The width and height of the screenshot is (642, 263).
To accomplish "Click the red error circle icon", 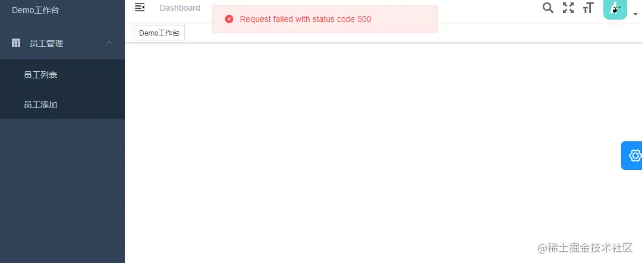I will [229, 19].
